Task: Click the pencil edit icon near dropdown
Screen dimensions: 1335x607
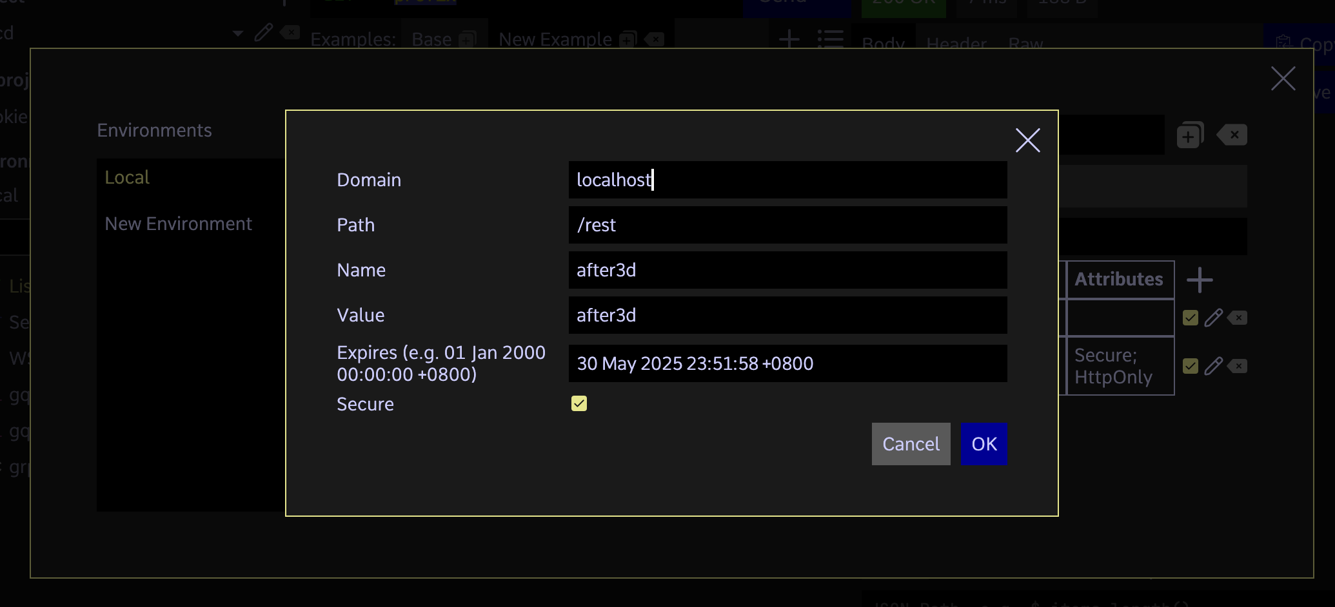Action: 263,32
